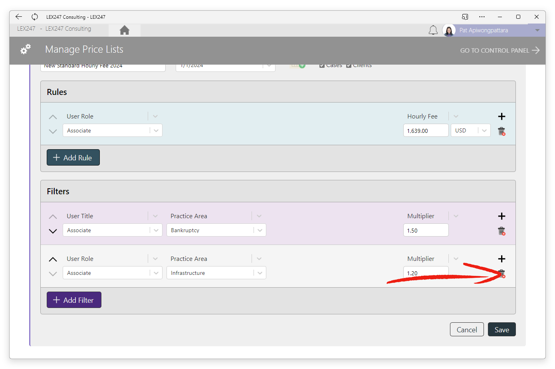555x369 pixels.
Task: Edit the 1,639.00 hourly fee field
Action: pyautogui.click(x=426, y=130)
